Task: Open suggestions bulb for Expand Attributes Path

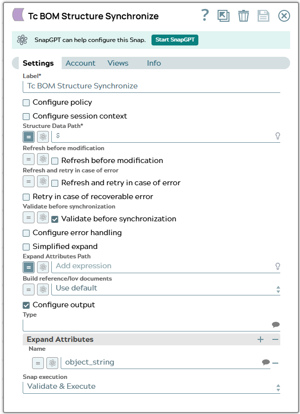Action: pos(278,266)
